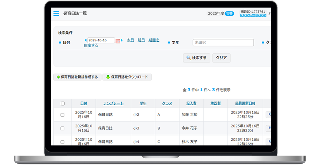Open the calendar date picker icon
Image resolution: width=316 pixels, height=168 pixels.
tap(118, 41)
